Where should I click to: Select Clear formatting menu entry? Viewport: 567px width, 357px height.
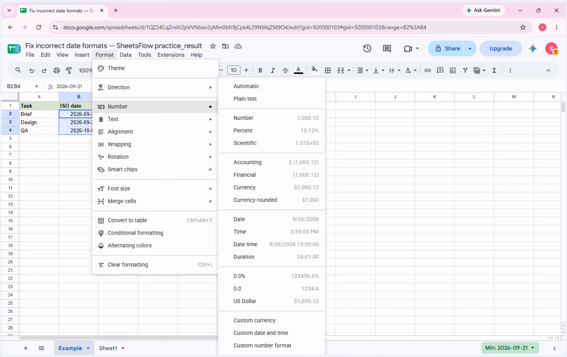click(155, 265)
